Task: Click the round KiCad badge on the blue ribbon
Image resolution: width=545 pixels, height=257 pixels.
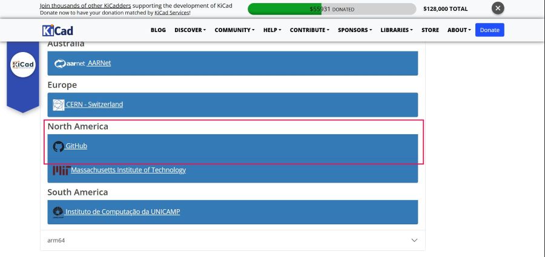Action: tap(23, 65)
